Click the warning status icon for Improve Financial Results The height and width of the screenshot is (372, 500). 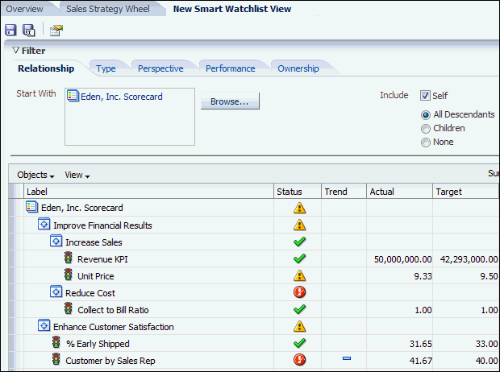[x=299, y=225]
